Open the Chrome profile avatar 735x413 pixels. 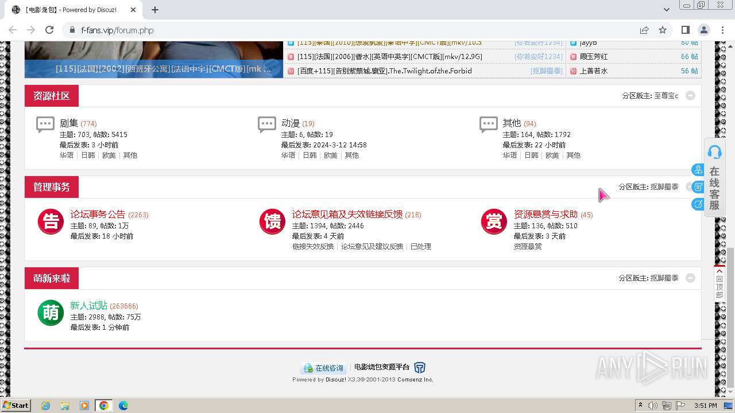703,30
